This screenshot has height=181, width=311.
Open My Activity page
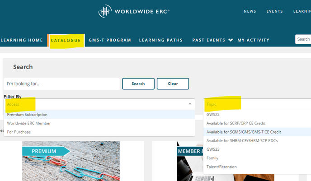(x=253, y=40)
